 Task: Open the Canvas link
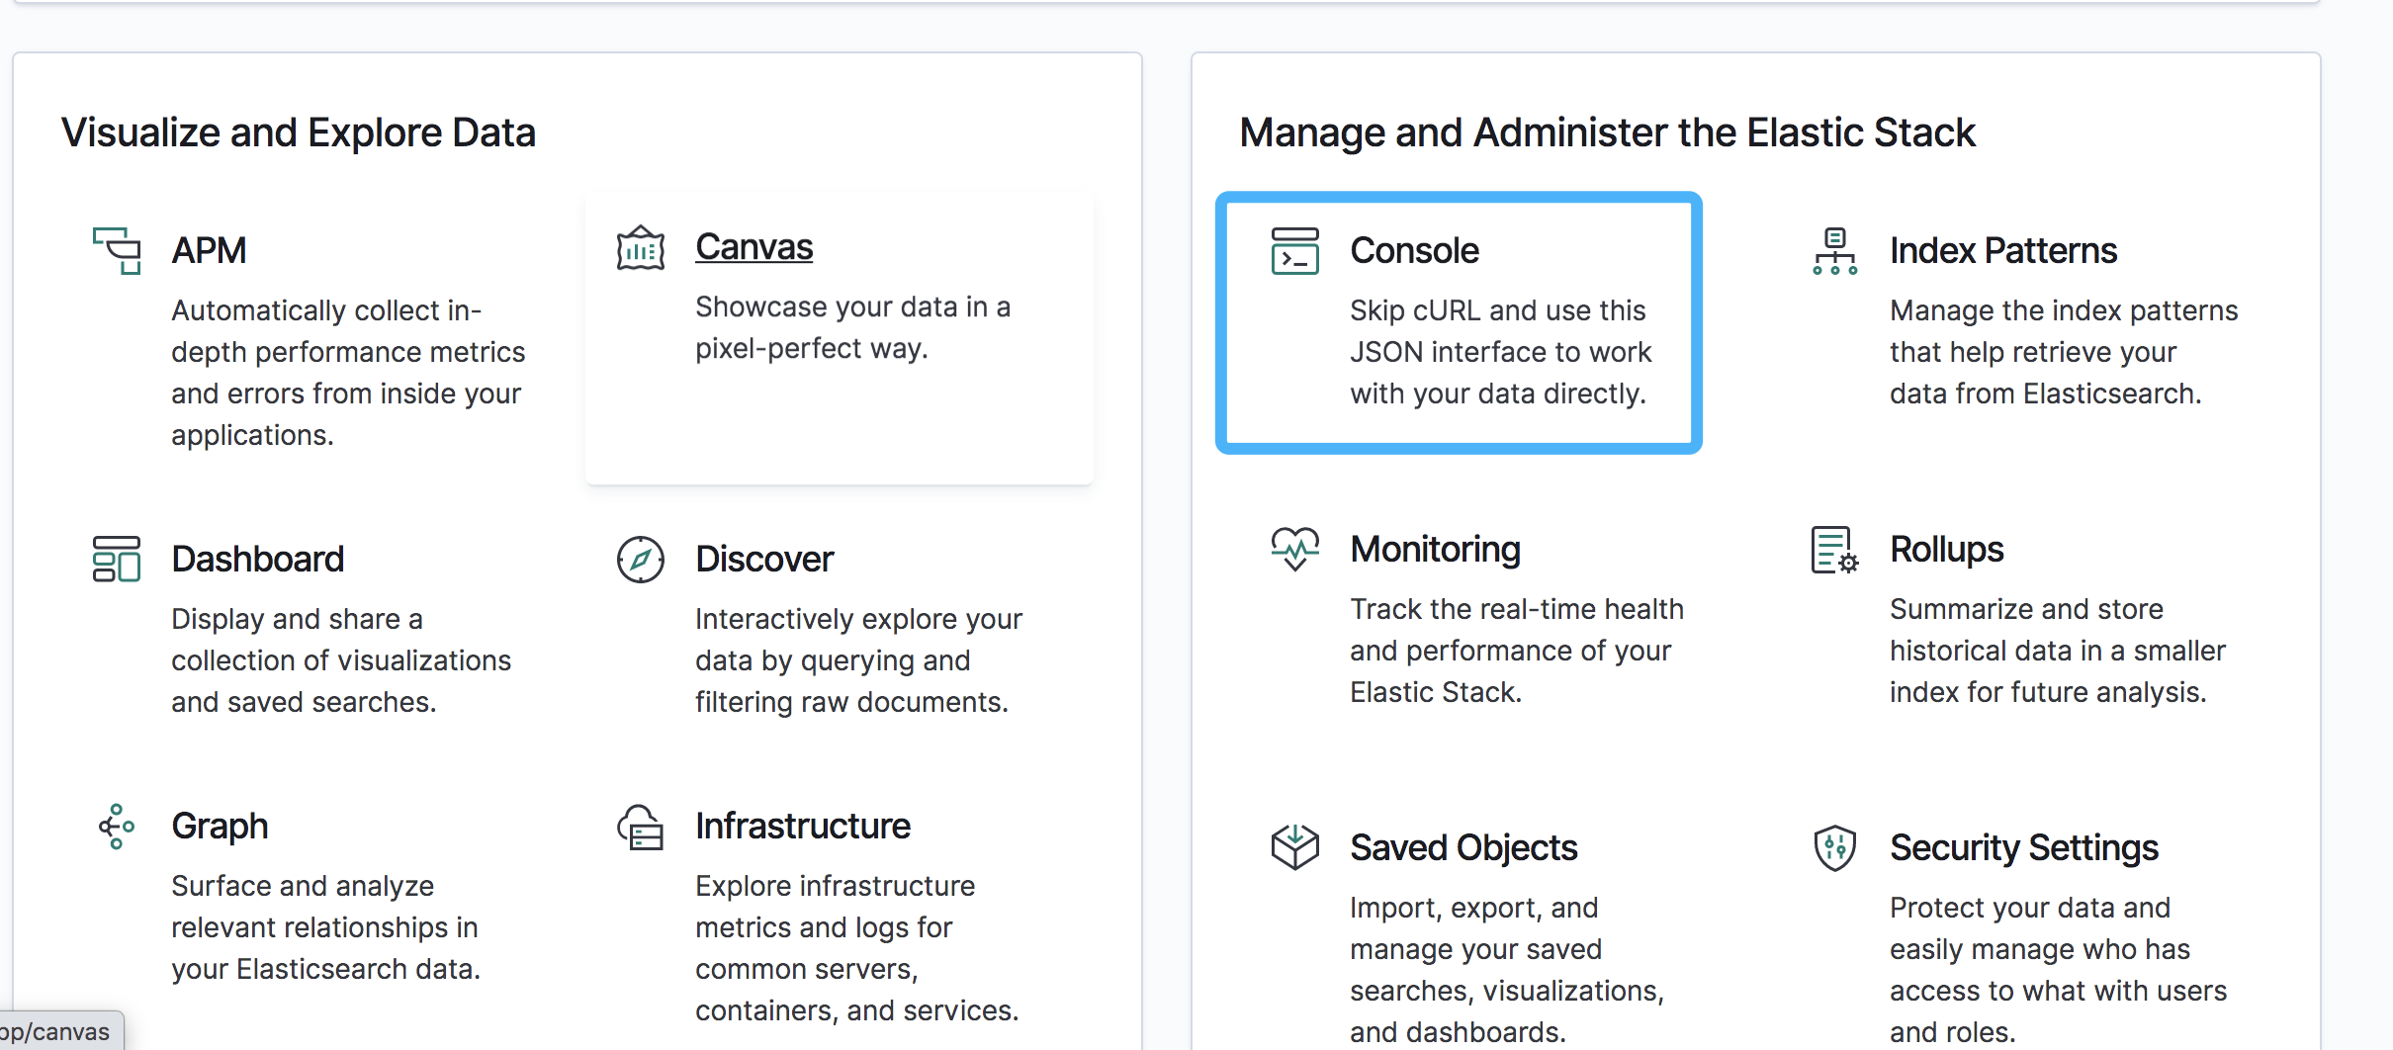point(753,247)
